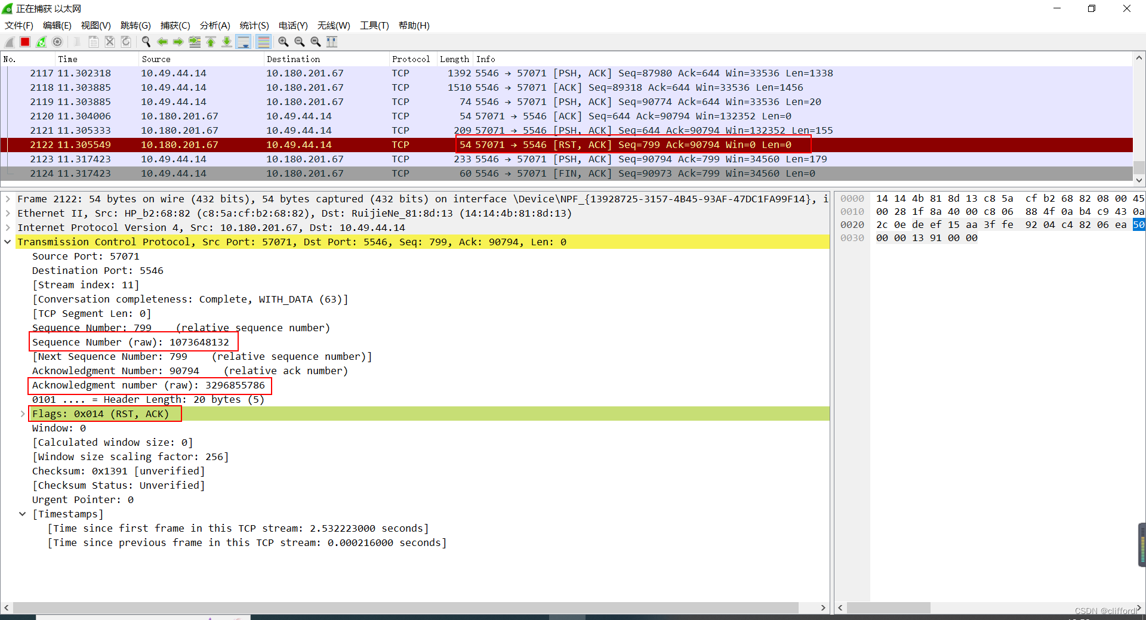
Task: Open the 编辑(E) menu
Action: point(57,25)
